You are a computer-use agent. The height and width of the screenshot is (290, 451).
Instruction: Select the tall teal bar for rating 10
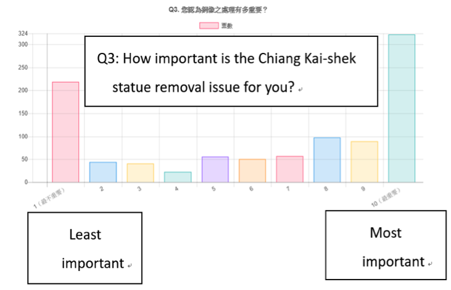click(402, 108)
